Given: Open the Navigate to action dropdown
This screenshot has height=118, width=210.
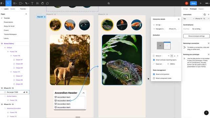Looking at the screenshot, I should pos(160,29).
